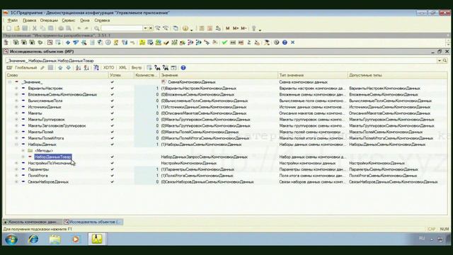Click the M memory button
Screen dimensions: 453x255
[228, 28]
